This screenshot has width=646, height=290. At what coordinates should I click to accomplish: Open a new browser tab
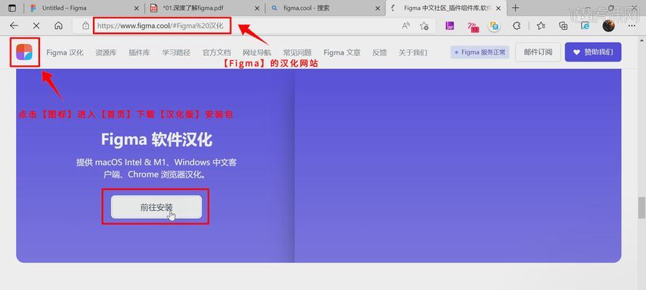515,8
